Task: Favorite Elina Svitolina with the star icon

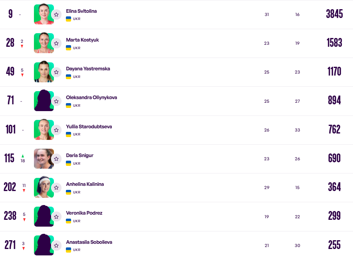Action: pyautogui.click(x=56, y=14)
